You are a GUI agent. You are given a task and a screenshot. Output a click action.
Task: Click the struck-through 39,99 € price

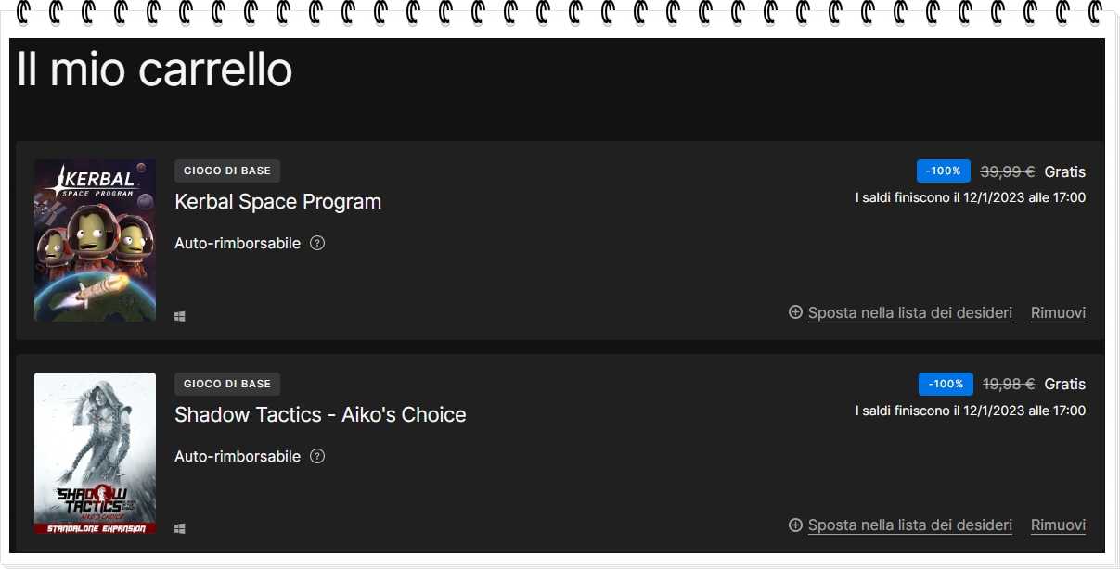1007,171
